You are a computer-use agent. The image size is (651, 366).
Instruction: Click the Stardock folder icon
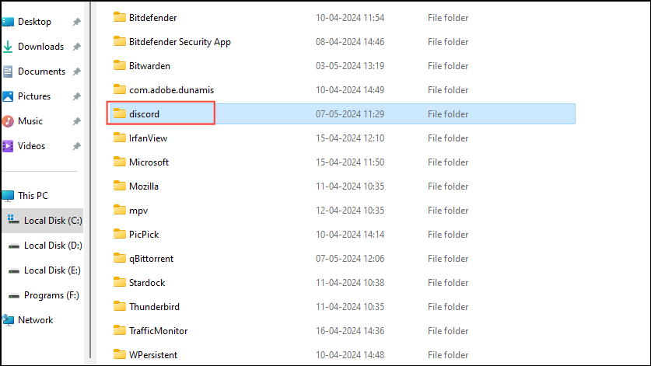click(120, 282)
